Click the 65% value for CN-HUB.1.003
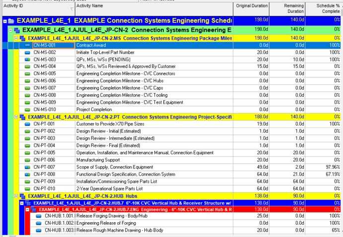 click(x=336, y=230)
